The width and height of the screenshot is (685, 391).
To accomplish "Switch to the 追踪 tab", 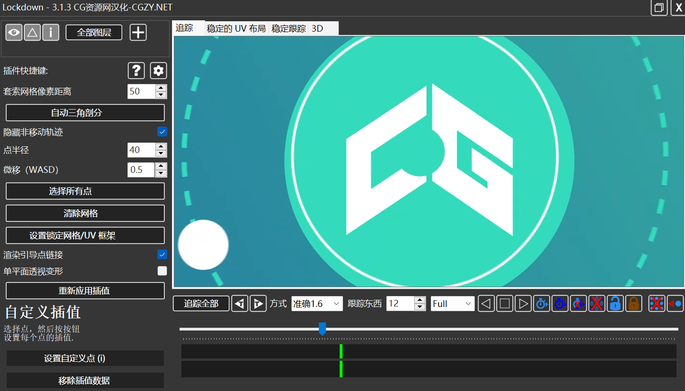I will [x=188, y=28].
